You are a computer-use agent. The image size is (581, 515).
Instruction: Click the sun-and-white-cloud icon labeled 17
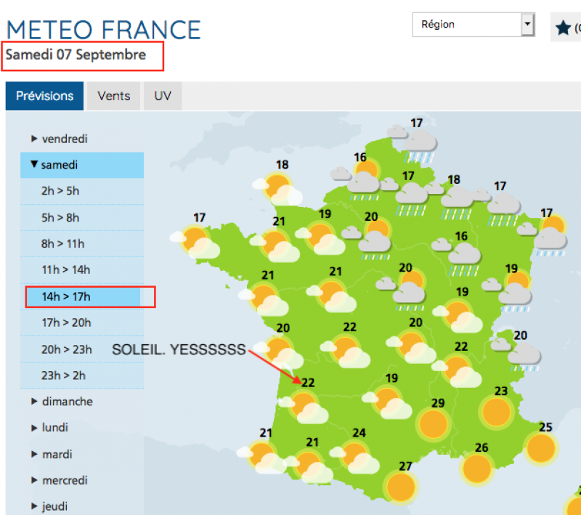click(195, 242)
